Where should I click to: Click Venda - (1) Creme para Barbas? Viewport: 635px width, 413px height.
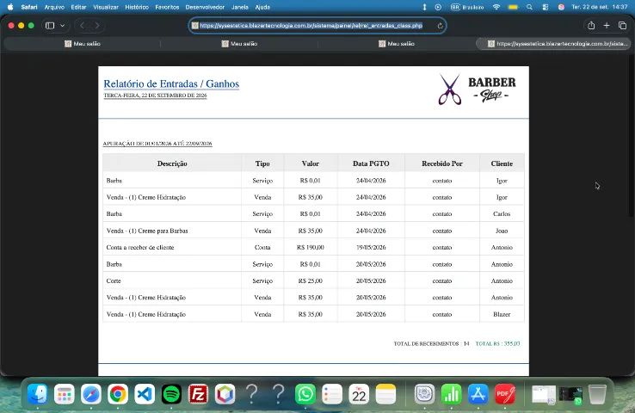point(147,231)
